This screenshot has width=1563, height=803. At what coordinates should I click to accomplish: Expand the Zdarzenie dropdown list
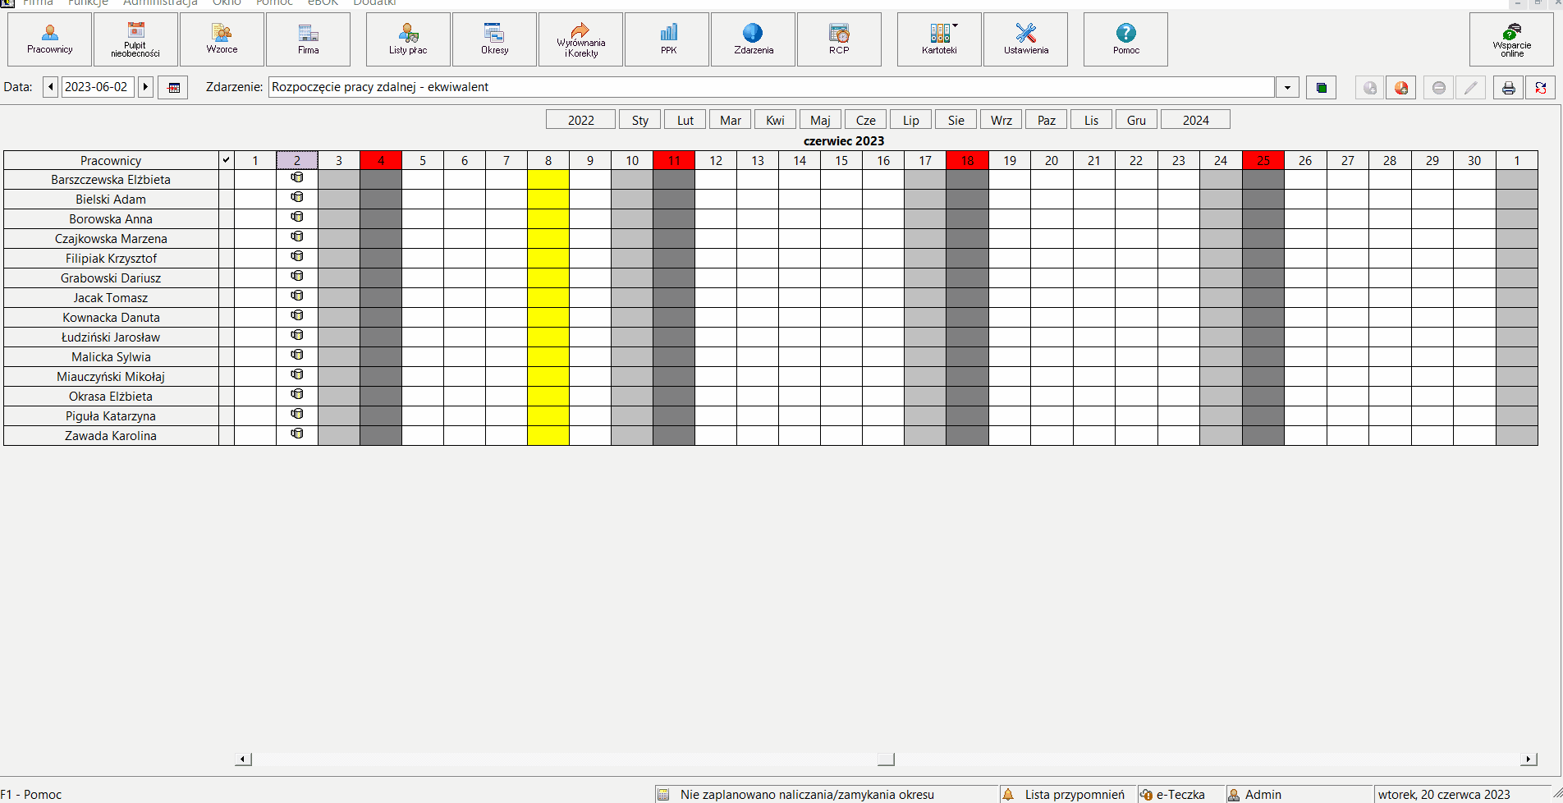[x=1287, y=87]
